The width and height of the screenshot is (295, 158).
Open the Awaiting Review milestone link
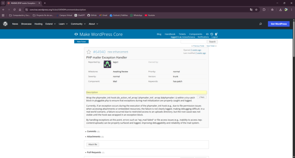pyautogui.click(x=120, y=72)
